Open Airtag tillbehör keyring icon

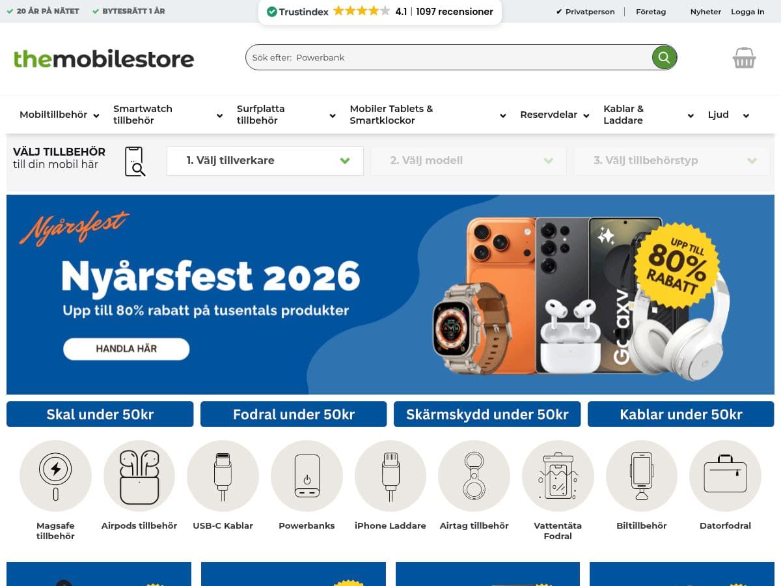[x=474, y=476]
